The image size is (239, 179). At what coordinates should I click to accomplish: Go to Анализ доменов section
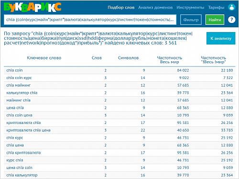pos(155,8)
